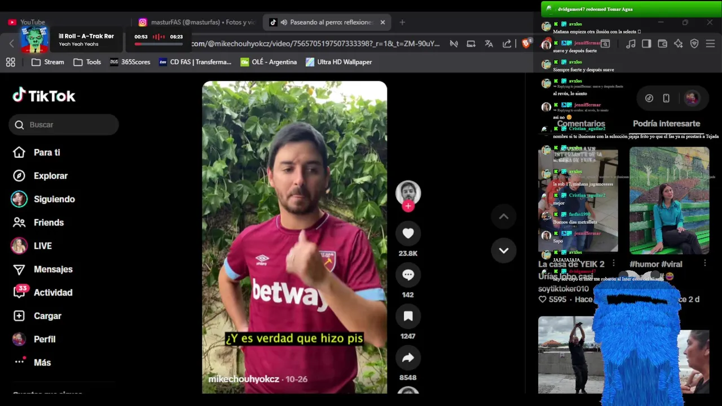This screenshot has height=406, width=722.
Task: Open the CD FAS Transfermarkt bookmark
Action: [x=195, y=62]
